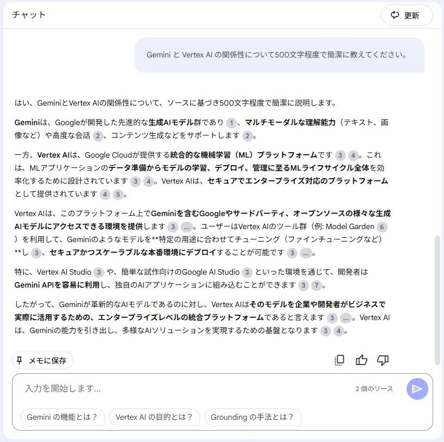The width and height of the screenshot is (444, 442).
Task: Open citation 7 after 組み込むことができます
Action: 317,285
